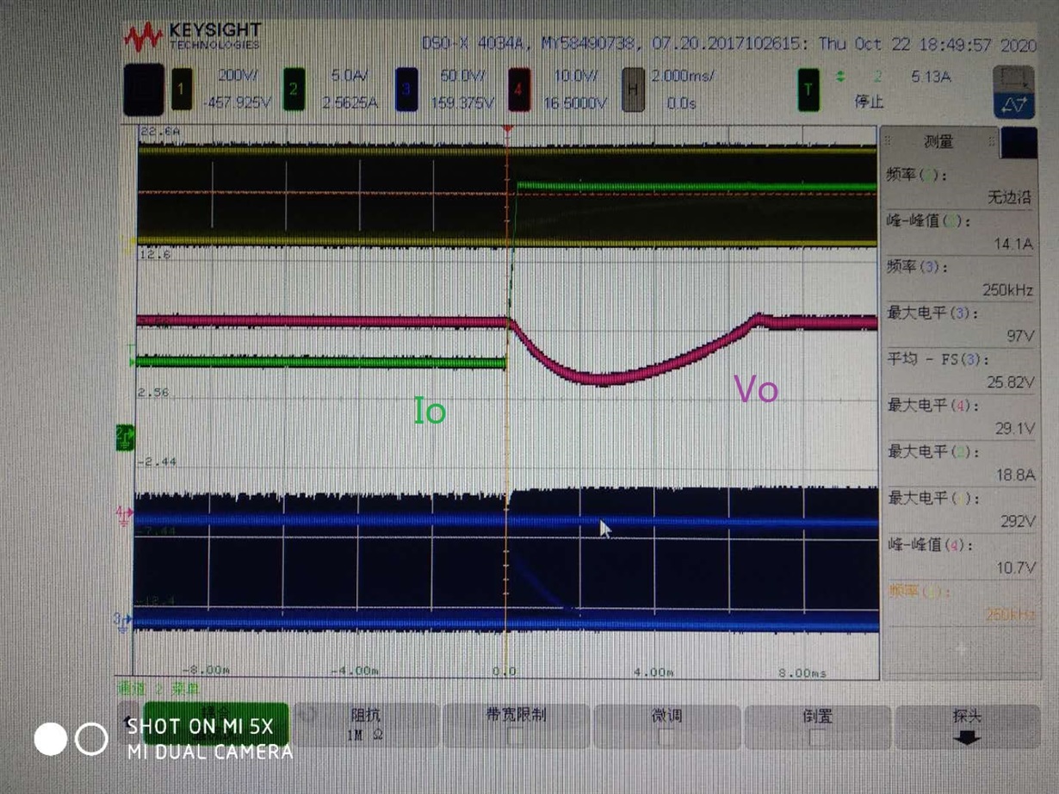
Task: Click the 通道 2 菜单 menu title
Action: (158, 689)
